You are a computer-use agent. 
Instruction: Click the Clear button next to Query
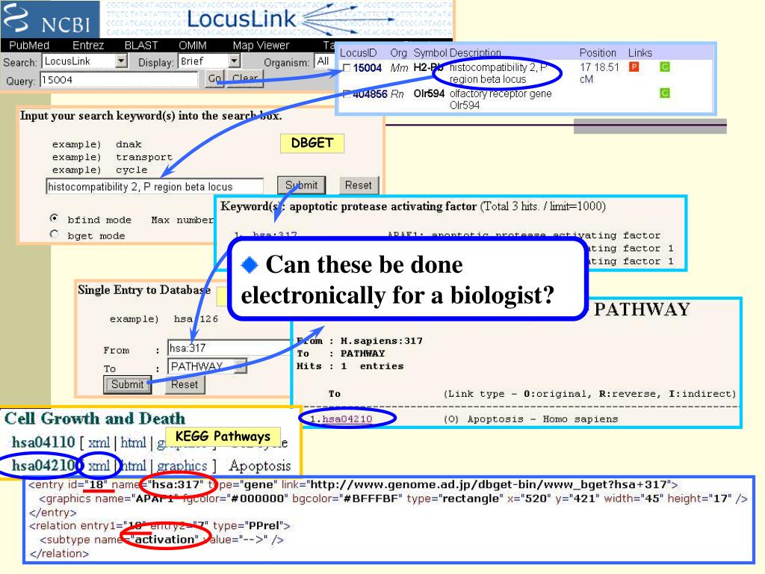[x=245, y=78]
